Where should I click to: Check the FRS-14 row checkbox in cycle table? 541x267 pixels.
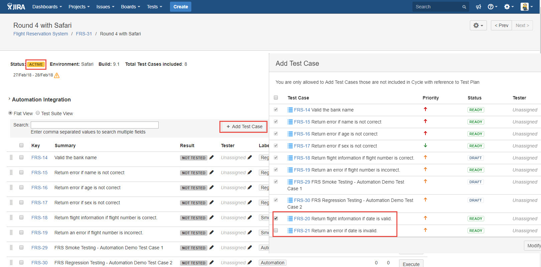pyautogui.click(x=21, y=157)
